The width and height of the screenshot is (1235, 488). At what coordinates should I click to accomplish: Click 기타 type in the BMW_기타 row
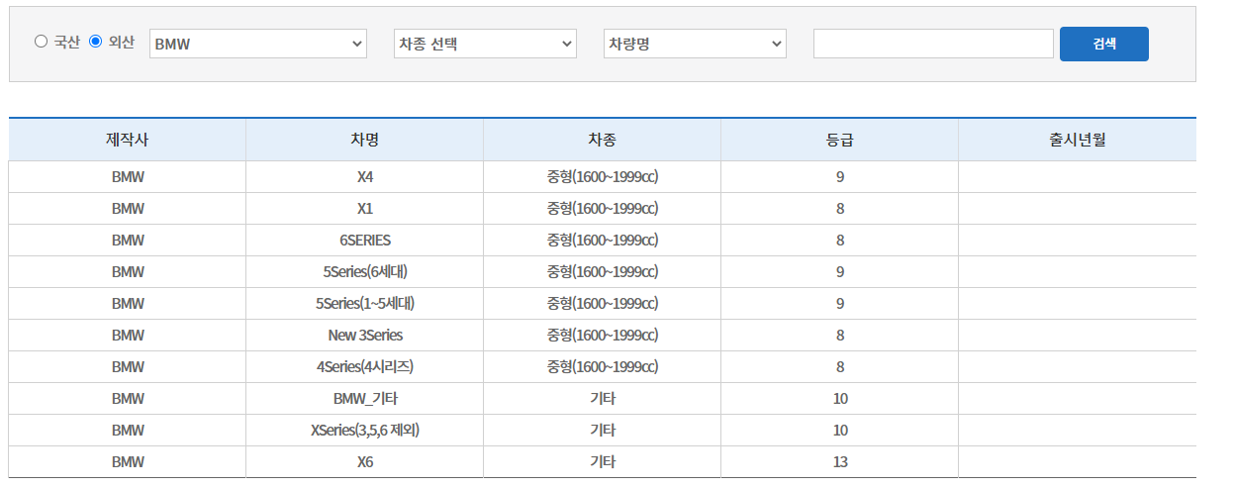coord(603,399)
